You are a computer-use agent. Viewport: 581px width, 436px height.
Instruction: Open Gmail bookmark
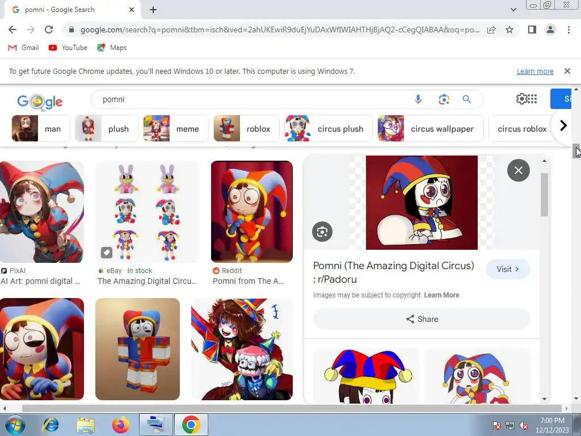[x=23, y=48]
